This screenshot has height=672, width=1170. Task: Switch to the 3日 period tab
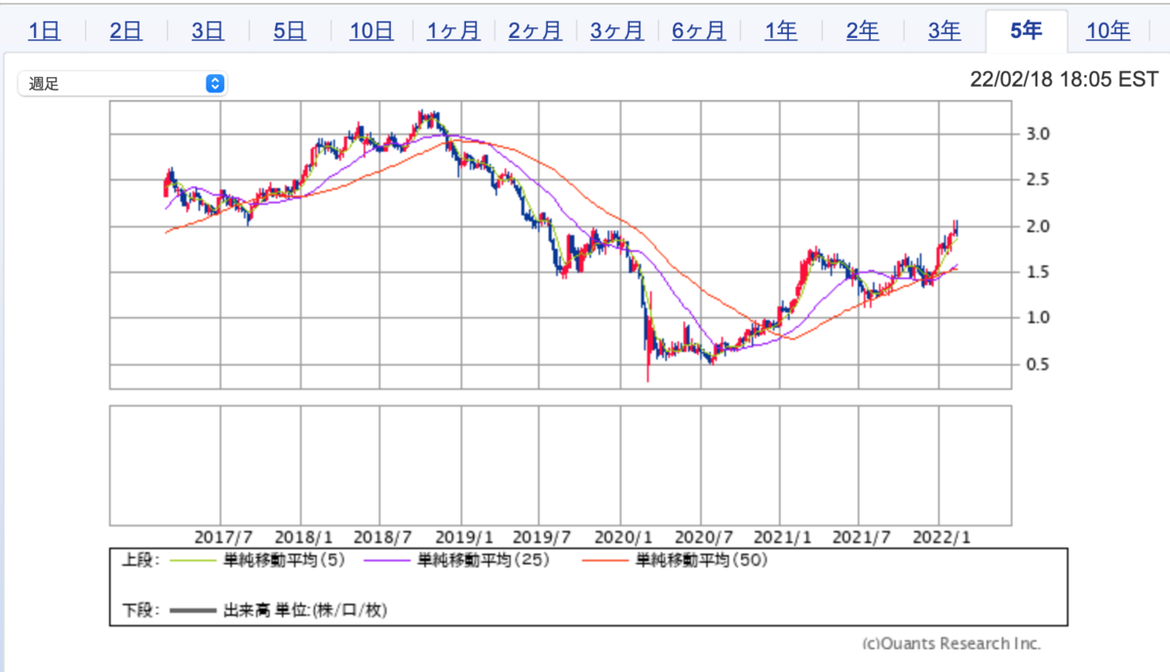(208, 31)
